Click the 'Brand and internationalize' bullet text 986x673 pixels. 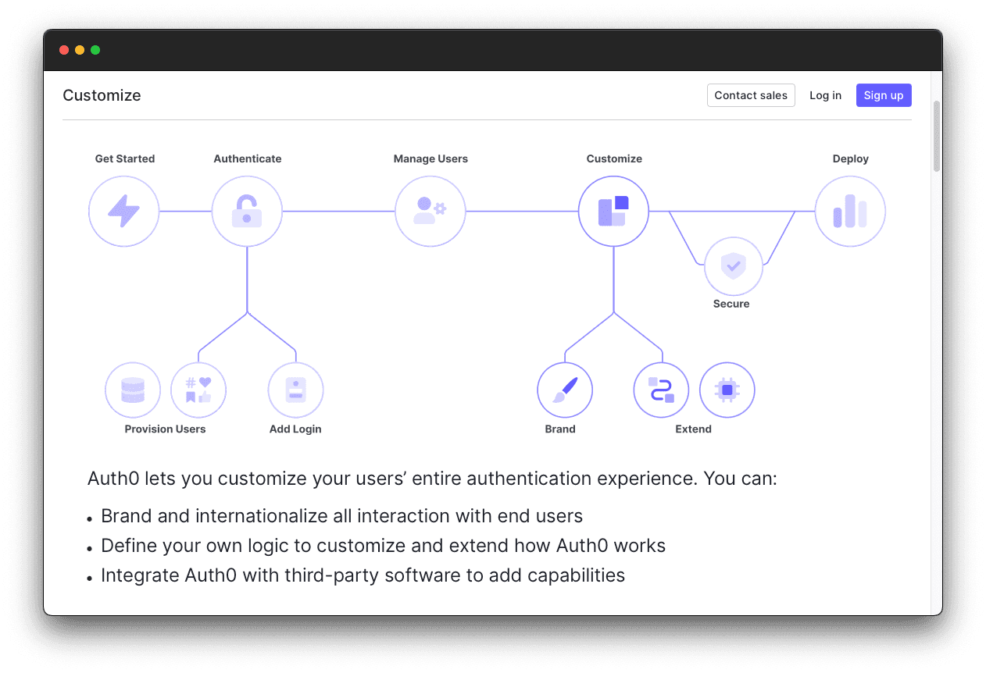click(342, 516)
